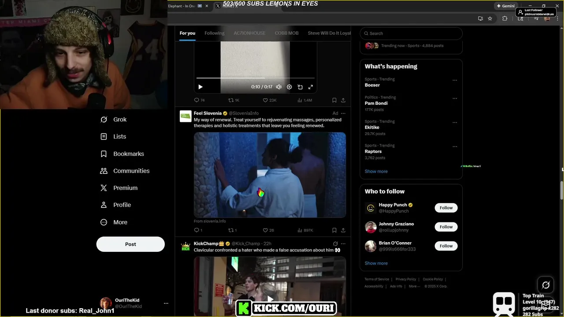Show more in What's happening

376,171
